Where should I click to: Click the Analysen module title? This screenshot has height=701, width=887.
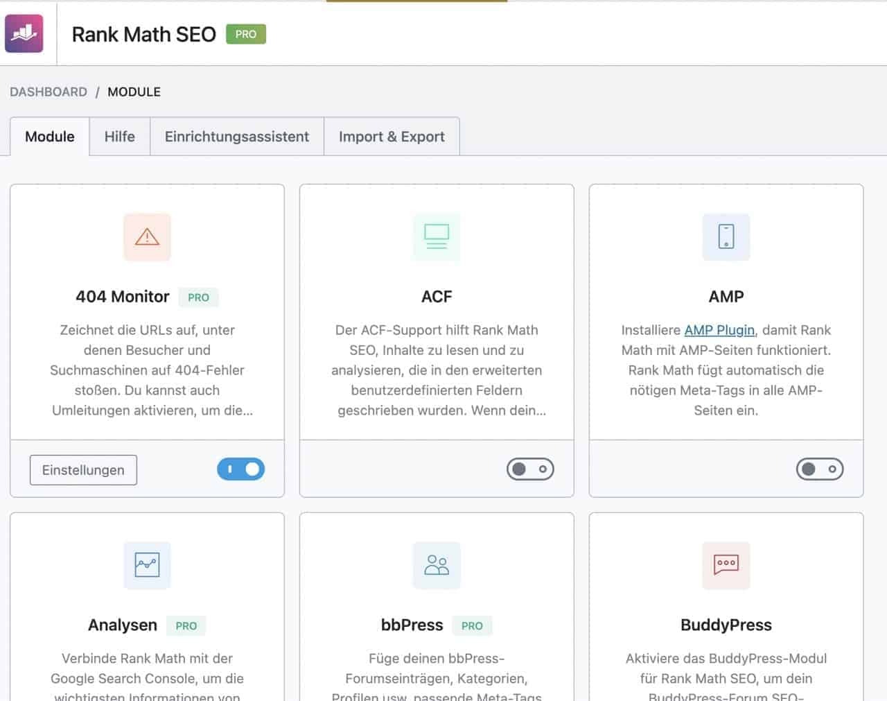click(x=123, y=625)
